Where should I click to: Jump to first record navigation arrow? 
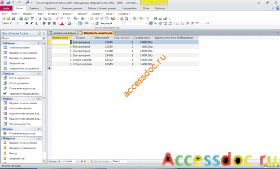59,161
